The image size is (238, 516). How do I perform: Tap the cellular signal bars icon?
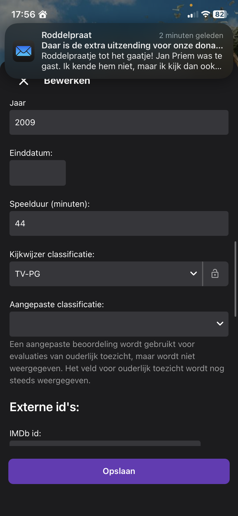[193, 15]
